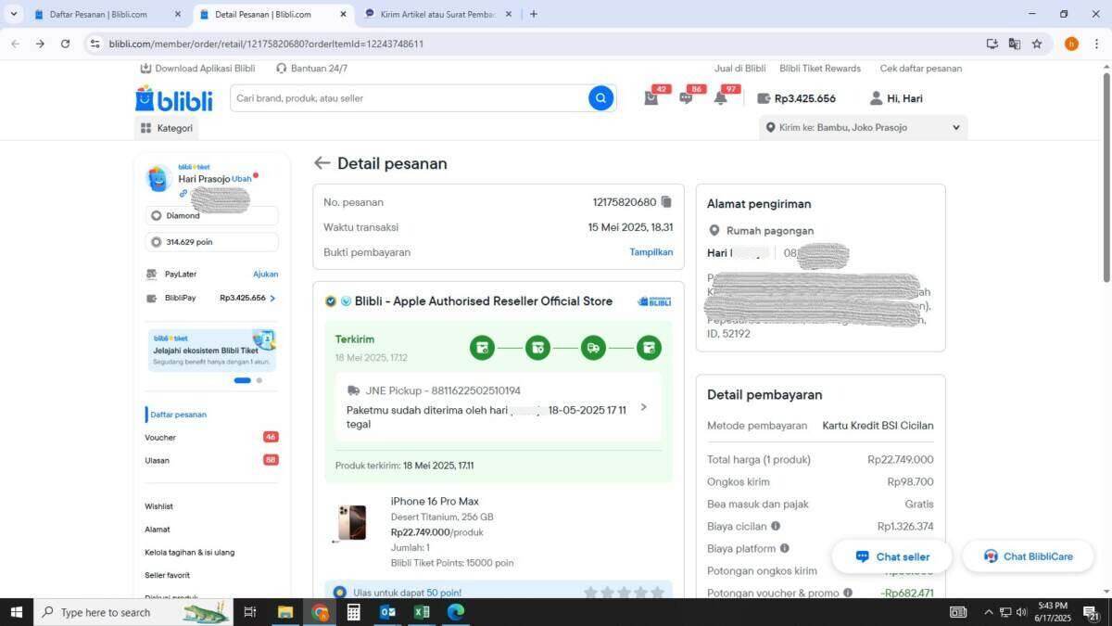Switch to the Daftar Pesanan browser tab
The image size is (1112, 626).
[x=107, y=14]
